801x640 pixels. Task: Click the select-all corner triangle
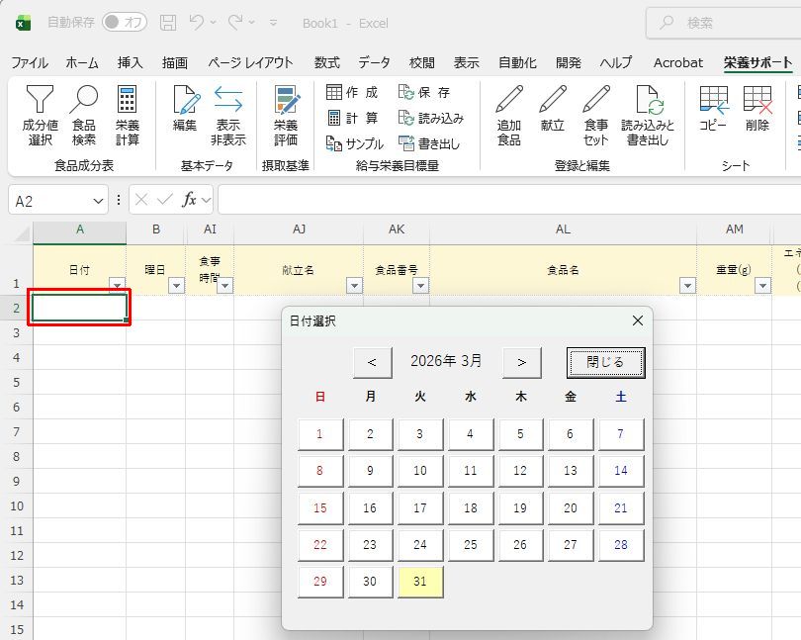pos(23,233)
